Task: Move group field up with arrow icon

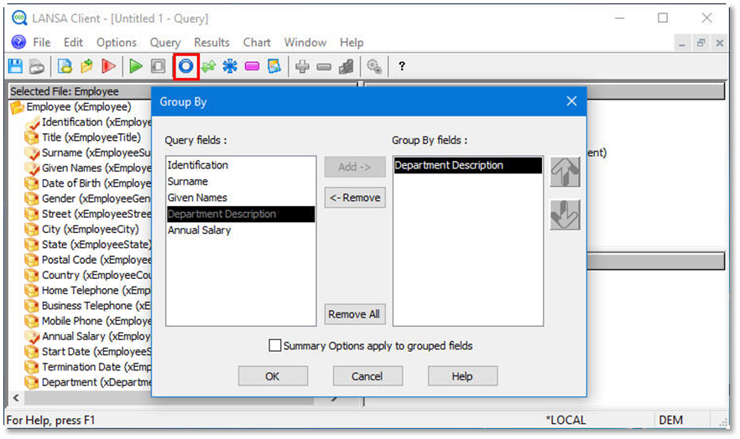Action: pos(565,172)
